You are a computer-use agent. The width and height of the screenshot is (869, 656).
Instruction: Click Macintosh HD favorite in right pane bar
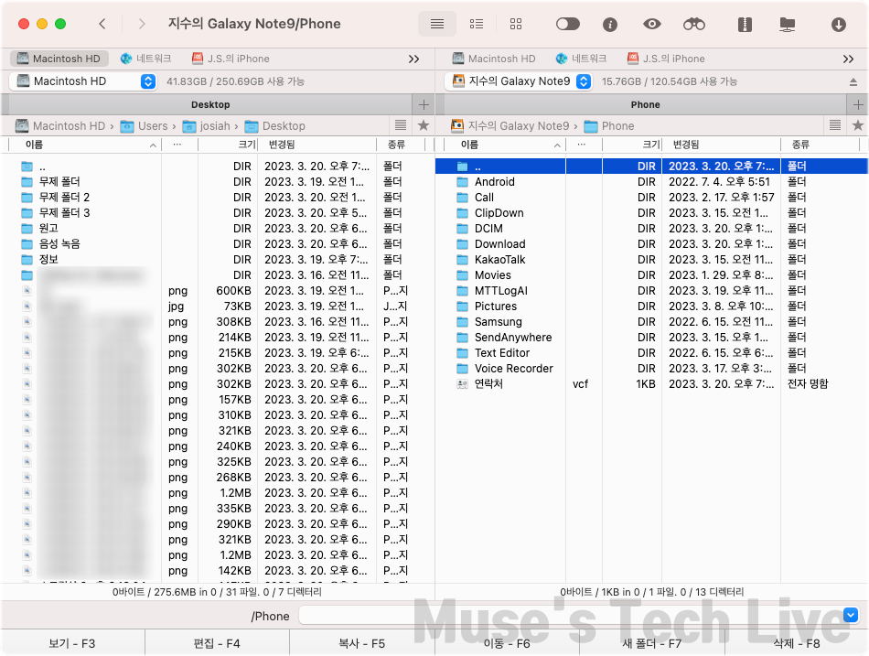[x=494, y=59]
